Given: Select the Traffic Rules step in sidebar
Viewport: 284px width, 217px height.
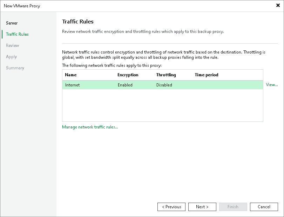Looking at the screenshot, I should [x=17, y=34].
